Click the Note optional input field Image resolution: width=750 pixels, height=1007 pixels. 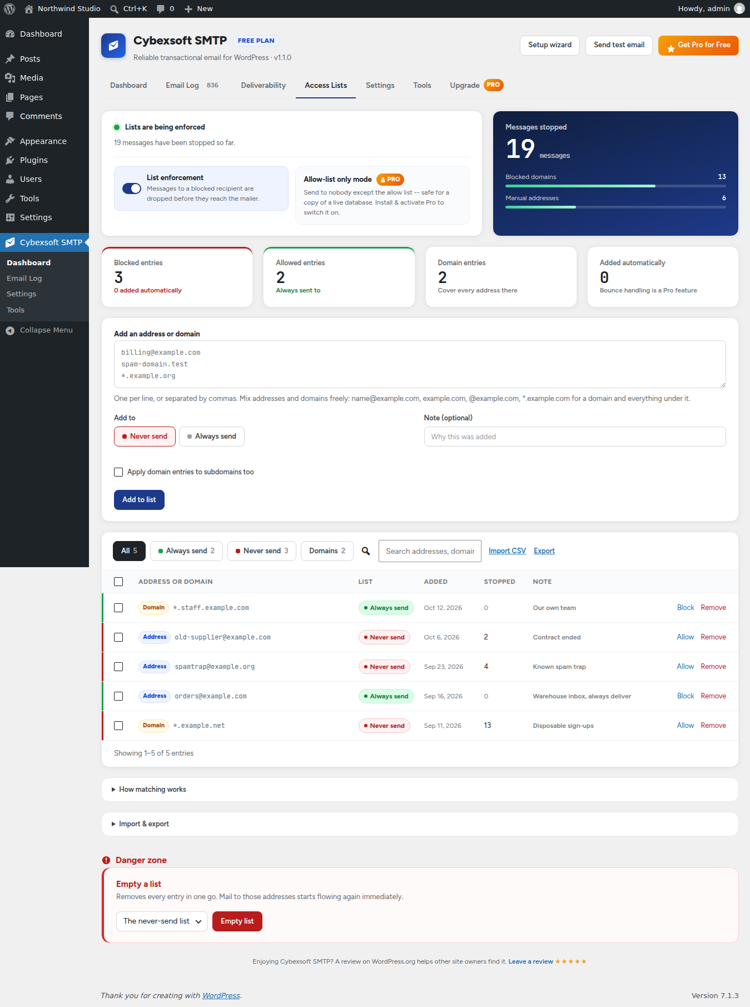(x=575, y=436)
